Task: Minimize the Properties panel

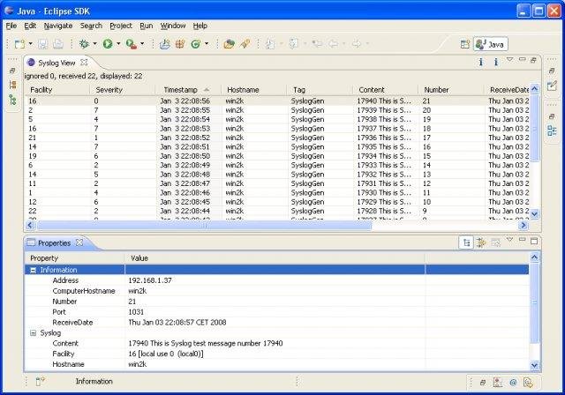Action: (x=522, y=240)
